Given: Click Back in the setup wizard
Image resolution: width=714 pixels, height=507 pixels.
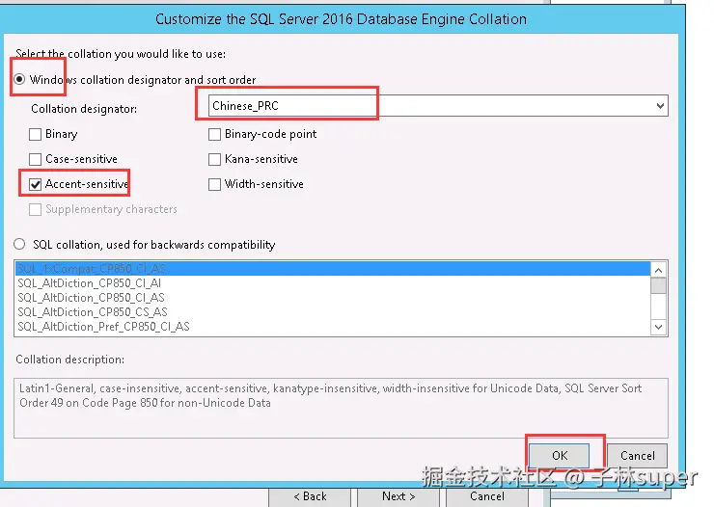Looking at the screenshot, I should point(310,496).
